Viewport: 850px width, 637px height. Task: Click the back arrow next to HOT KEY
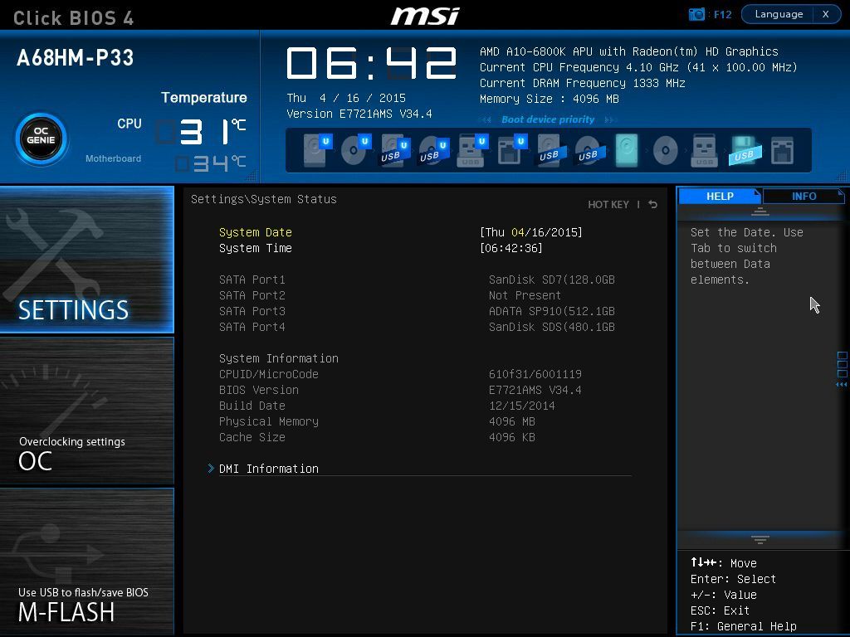653,205
